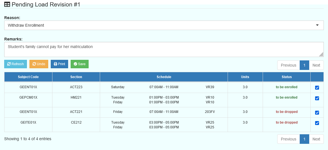328x150 pixels.
Task: Click the Units column header
Action: (245, 77)
